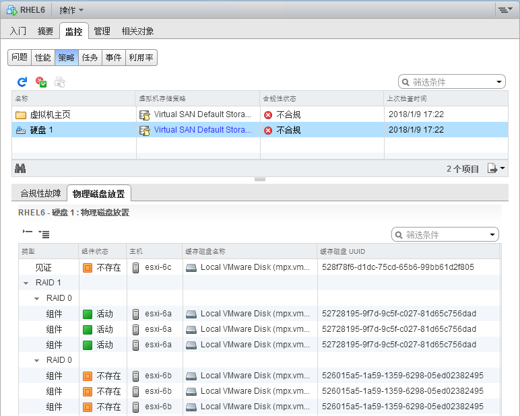Open the 管理 tab
Image resolution: width=520 pixels, height=416 pixels.
(x=102, y=31)
